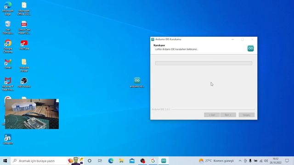Open the Microsoft Office desktop folder
294x165 pixels.
click(x=24, y=8)
